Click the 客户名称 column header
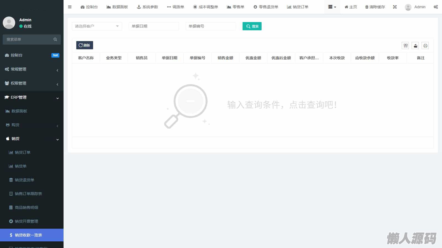The width and height of the screenshot is (442, 248). 86,58
